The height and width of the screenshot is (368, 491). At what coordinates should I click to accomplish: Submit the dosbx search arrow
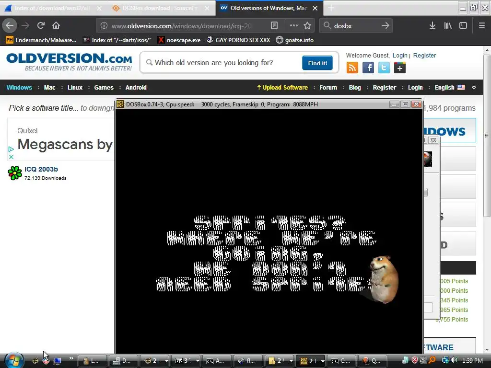tap(386, 26)
